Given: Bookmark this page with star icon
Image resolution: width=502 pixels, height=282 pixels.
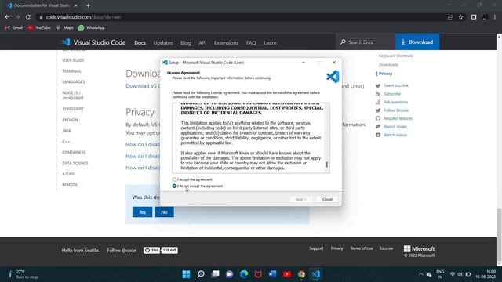Looking at the screenshot, I should (x=460, y=17).
